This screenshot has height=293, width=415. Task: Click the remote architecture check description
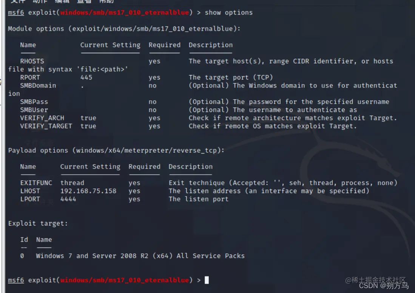coord(293,118)
